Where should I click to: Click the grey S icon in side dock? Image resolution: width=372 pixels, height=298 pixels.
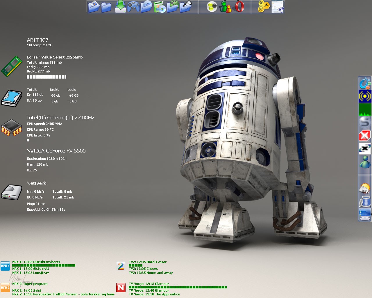coord(365,122)
